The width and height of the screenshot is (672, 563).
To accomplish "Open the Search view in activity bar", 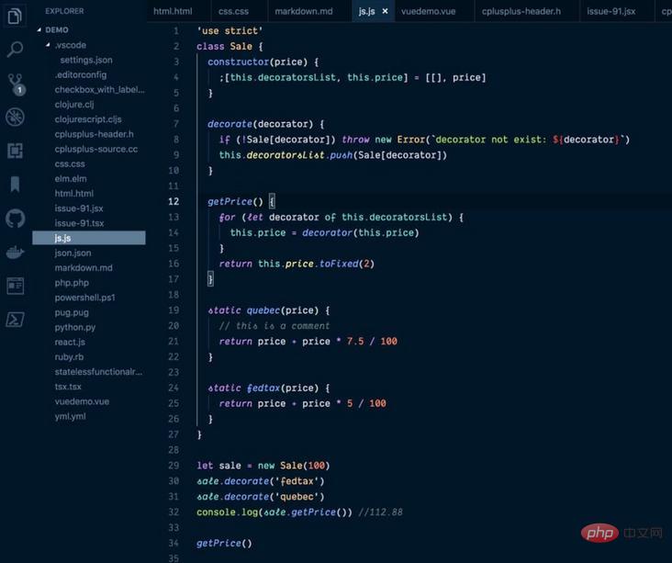I will point(15,50).
